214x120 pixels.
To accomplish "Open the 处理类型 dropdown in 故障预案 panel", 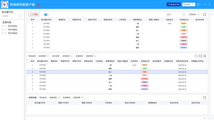I will point(78,97).
